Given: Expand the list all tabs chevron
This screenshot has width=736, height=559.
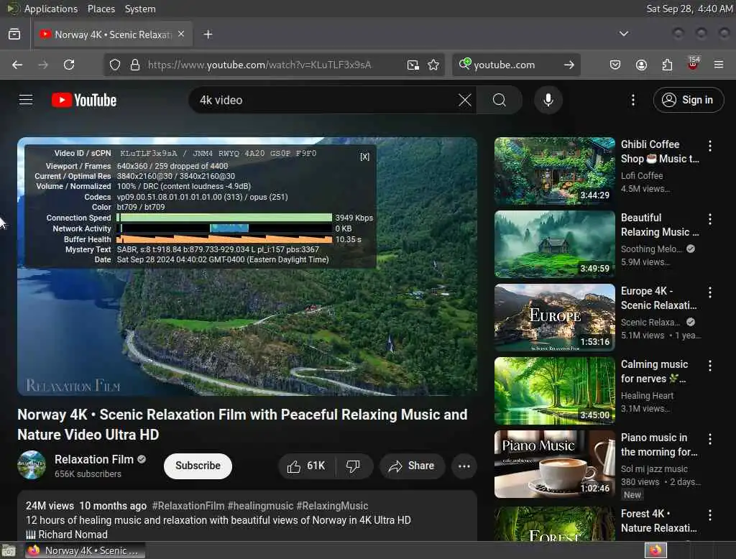Looking at the screenshot, I should click(623, 34).
